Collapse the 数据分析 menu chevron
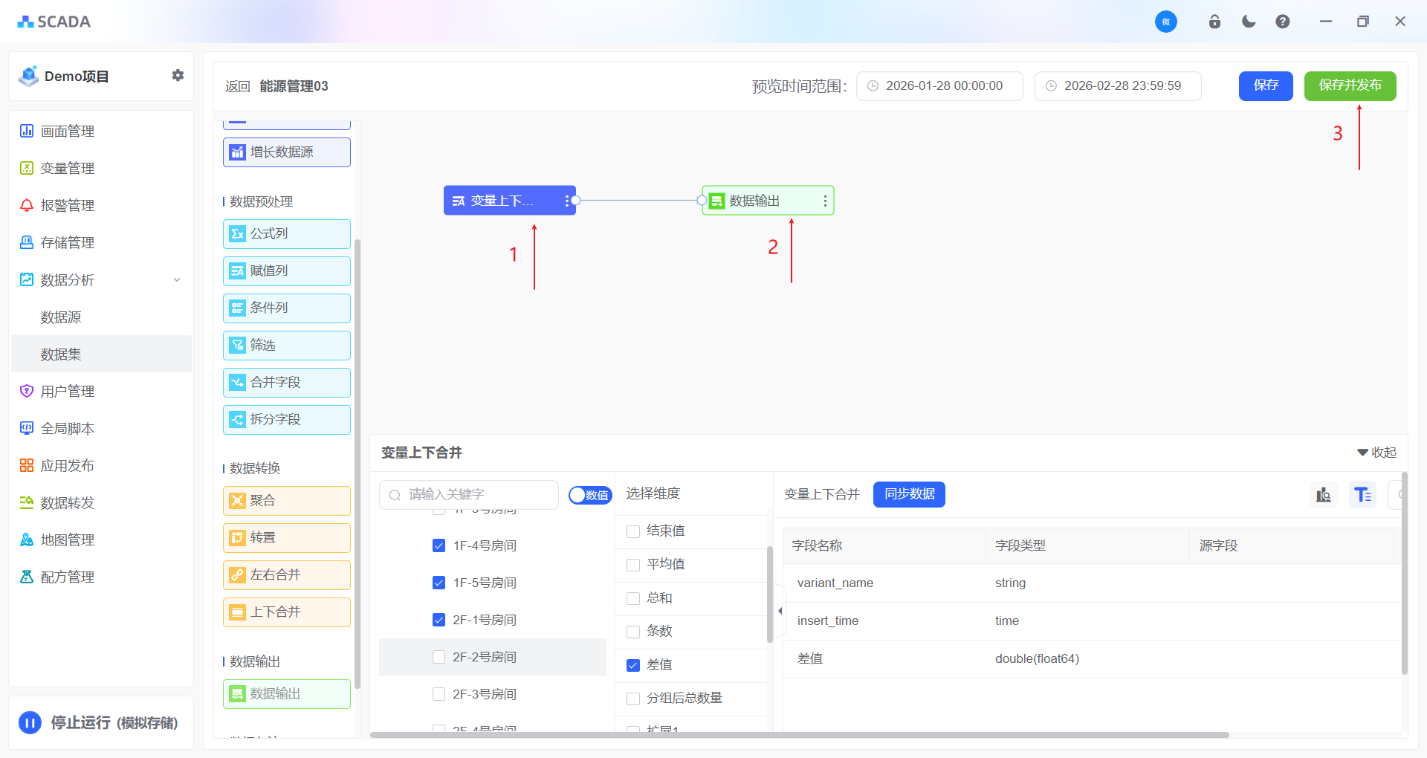Screen dimensions: 1427x758 [x=177, y=280]
